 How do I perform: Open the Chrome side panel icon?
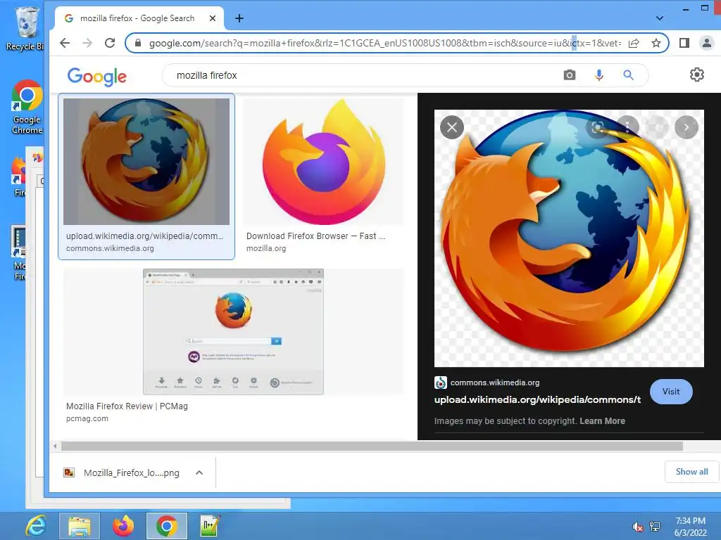click(x=684, y=43)
